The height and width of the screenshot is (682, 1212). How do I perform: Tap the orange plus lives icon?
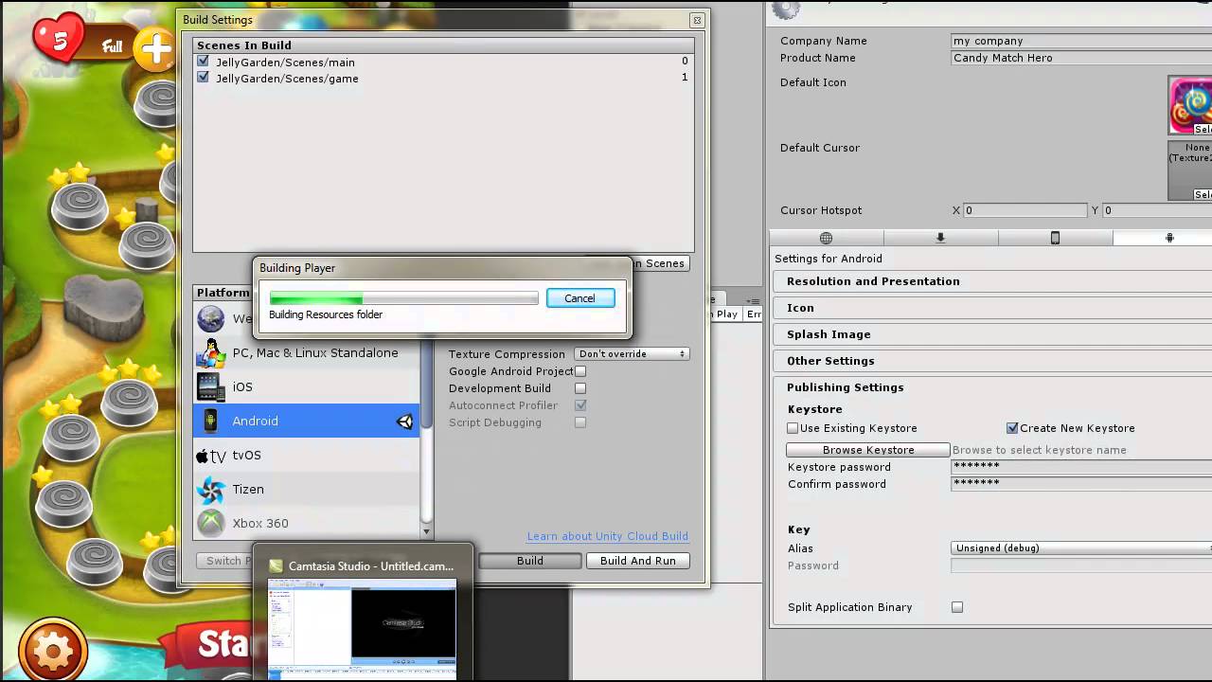tap(153, 49)
